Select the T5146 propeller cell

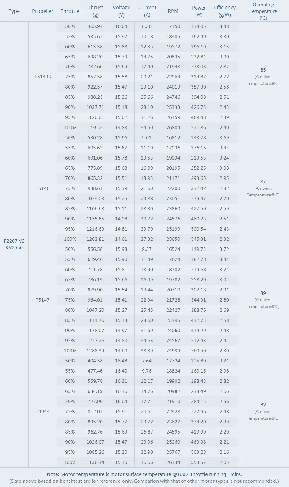(42, 188)
